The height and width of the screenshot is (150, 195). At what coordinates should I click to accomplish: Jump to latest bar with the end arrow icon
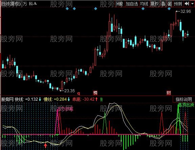pos(187,4)
